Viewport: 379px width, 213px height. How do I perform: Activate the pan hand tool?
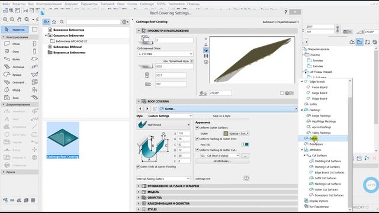coord(19,20)
